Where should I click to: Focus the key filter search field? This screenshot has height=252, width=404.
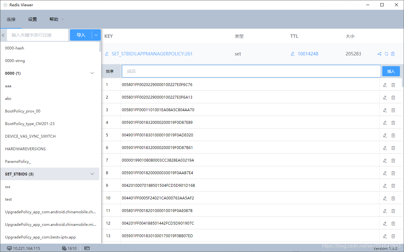pos(37,35)
